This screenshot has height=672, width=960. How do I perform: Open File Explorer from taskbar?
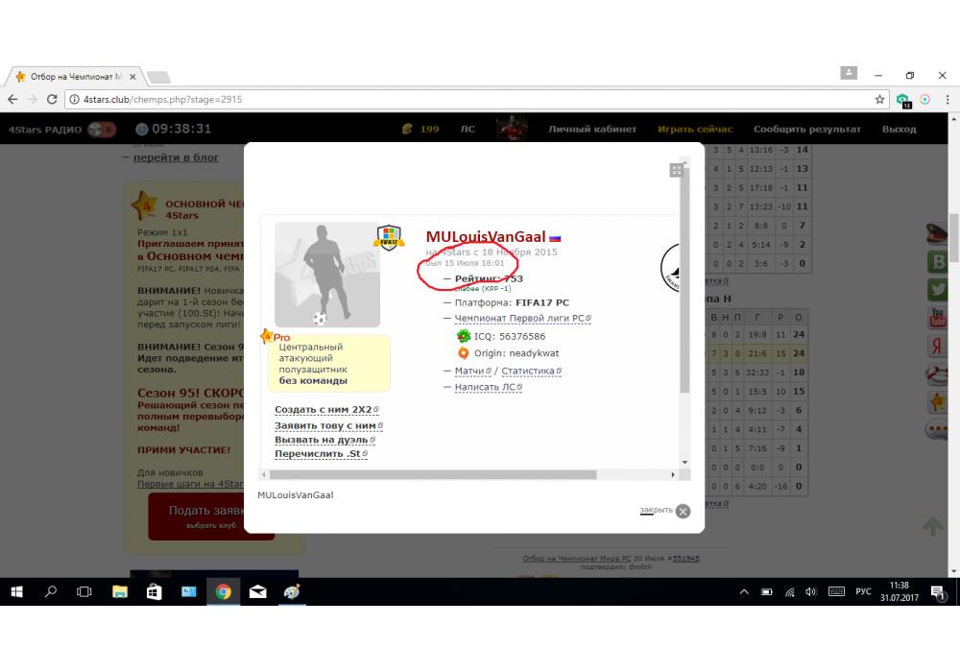(120, 591)
